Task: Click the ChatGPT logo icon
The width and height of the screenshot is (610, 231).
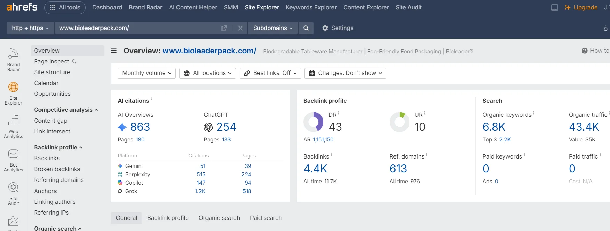Action: click(208, 127)
